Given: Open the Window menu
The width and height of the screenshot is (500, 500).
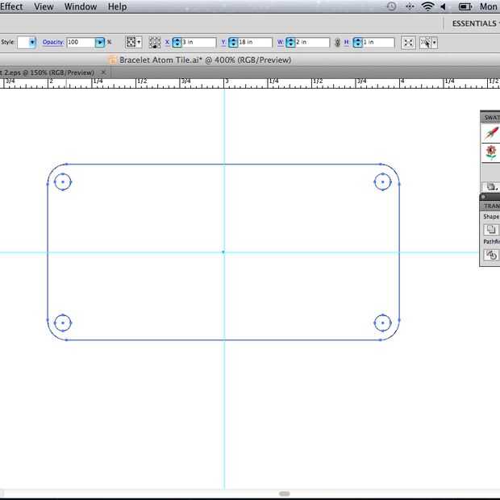Looking at the screenshot, I should click(81, 6).
